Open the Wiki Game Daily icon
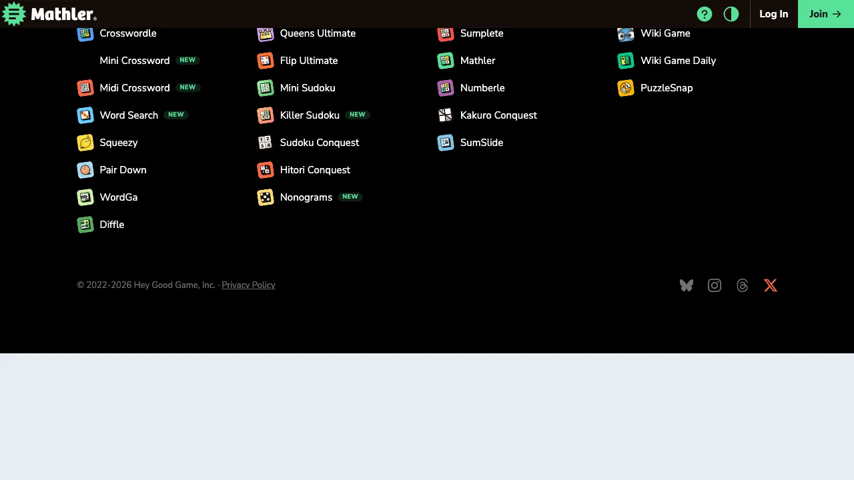This screenshot has height=480, width=854. (626, 61)
